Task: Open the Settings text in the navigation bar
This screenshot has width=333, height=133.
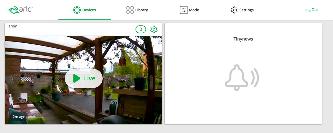Action: click(x=246, y=10)
